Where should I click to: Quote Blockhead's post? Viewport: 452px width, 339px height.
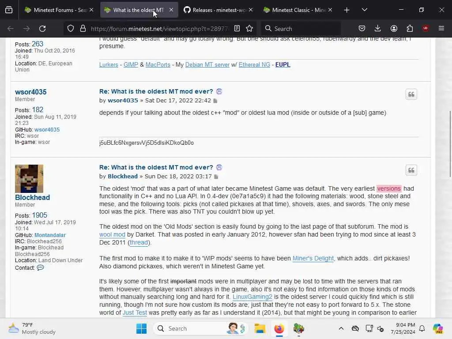coord(411,170)
